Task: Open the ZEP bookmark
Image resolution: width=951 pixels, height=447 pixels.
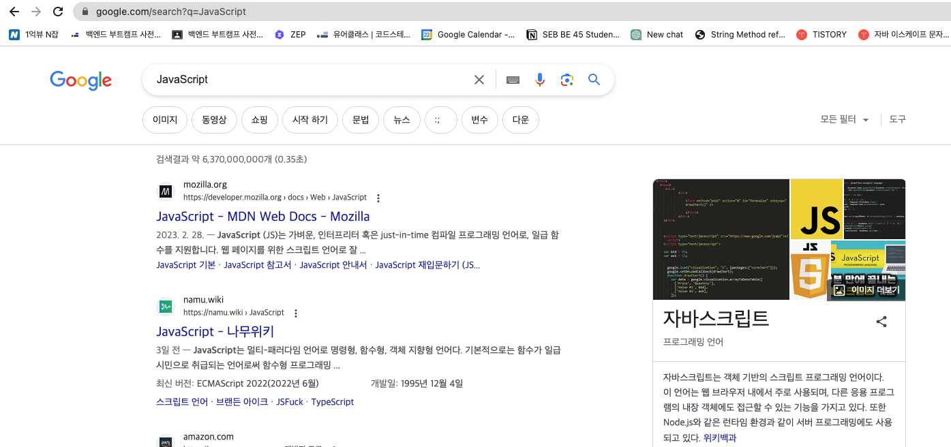Action: 290,34
